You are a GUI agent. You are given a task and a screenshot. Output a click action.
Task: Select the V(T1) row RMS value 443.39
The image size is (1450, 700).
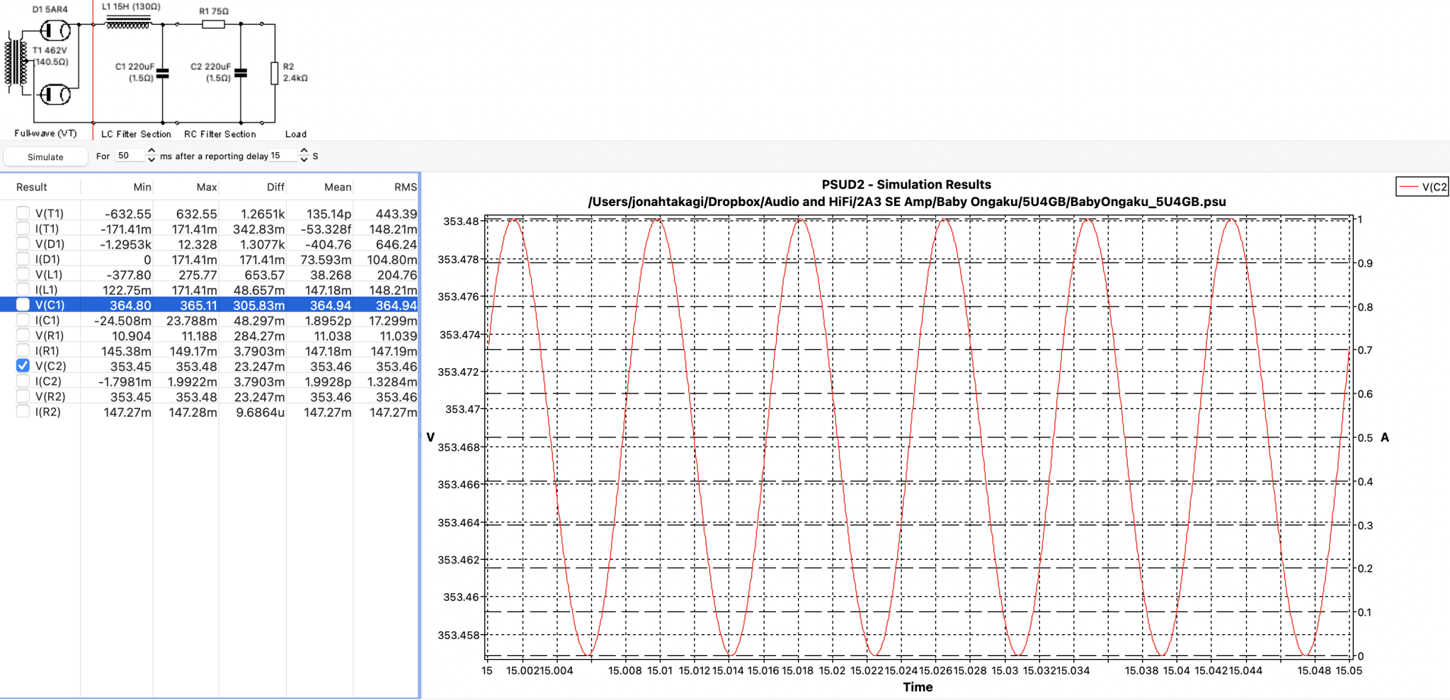click(x=396, y=214)
